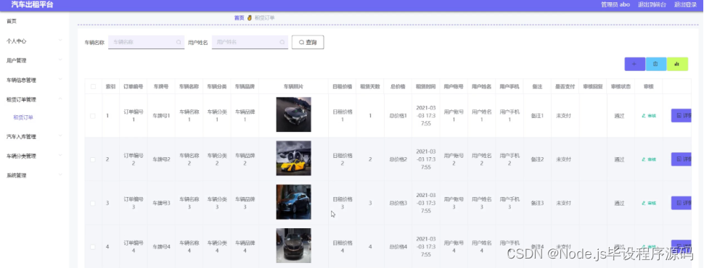Screen dimensions: 704x268
Task: Click 退出登录 in top bar
Action: pos(686,4)
